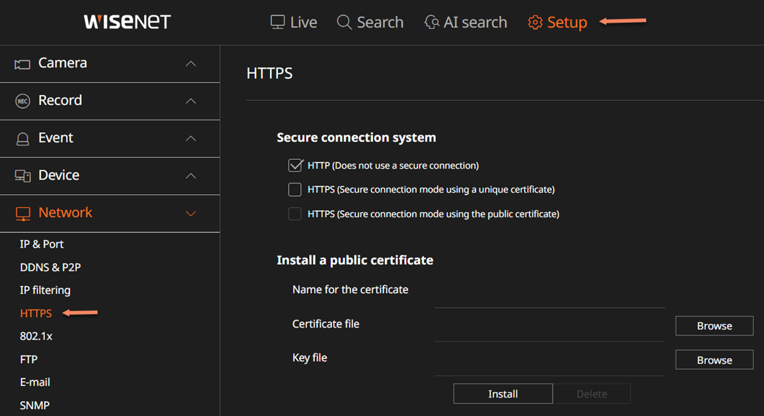Open the IP & Port menu item
The image size is (764, 416).
tap(42, 244)
